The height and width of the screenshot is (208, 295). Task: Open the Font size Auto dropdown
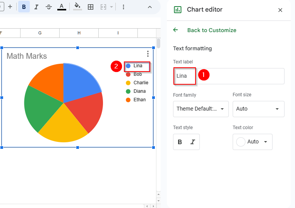tap(258, 109)
